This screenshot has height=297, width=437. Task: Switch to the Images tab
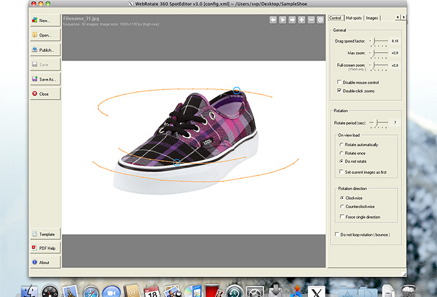(x=372, y=18)
